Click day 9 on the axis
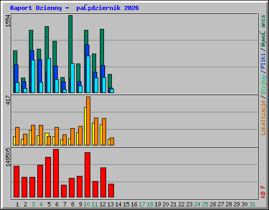This screenshot has width=269, height=210. tap(80, 204)
